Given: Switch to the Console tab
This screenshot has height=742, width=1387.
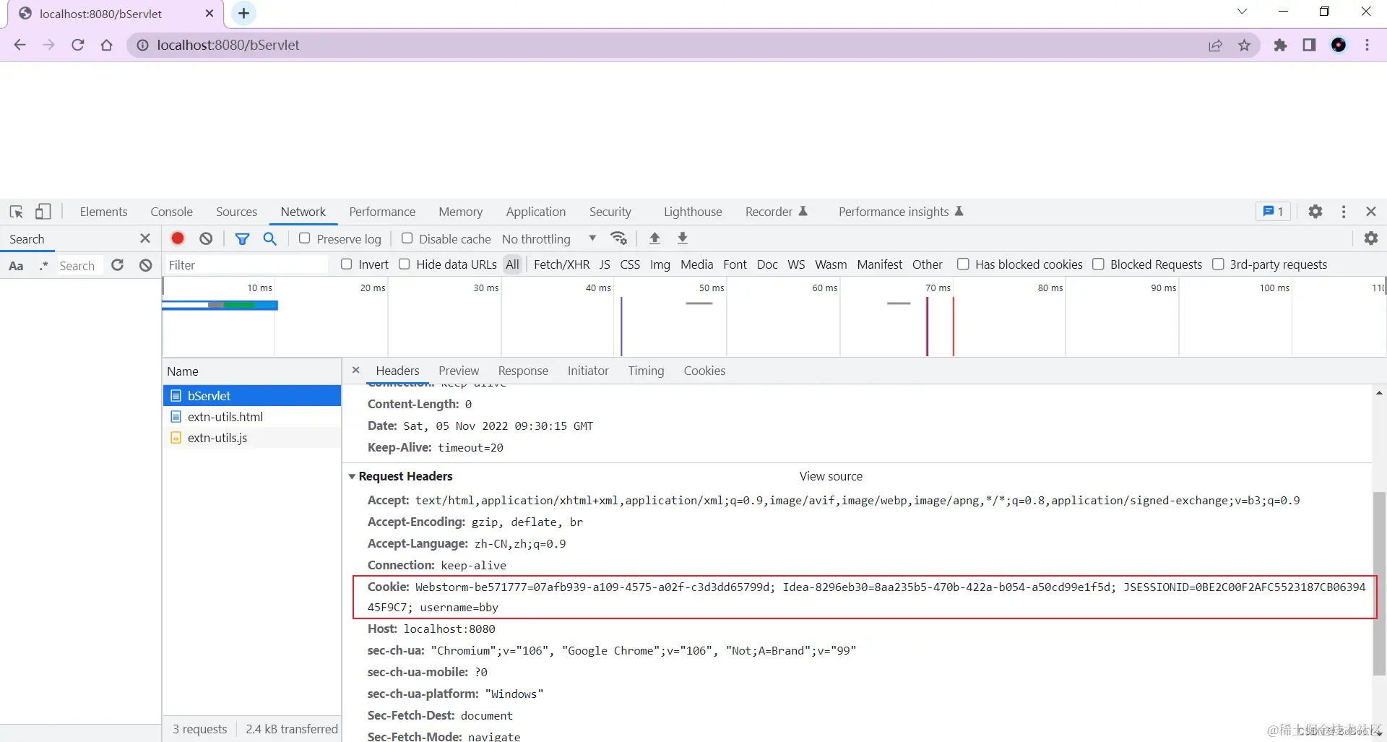Looking at the screenshot, I should pos(171,212).
